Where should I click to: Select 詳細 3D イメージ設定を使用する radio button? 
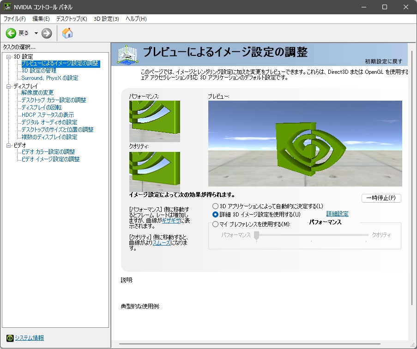click(x=215, y=214)
